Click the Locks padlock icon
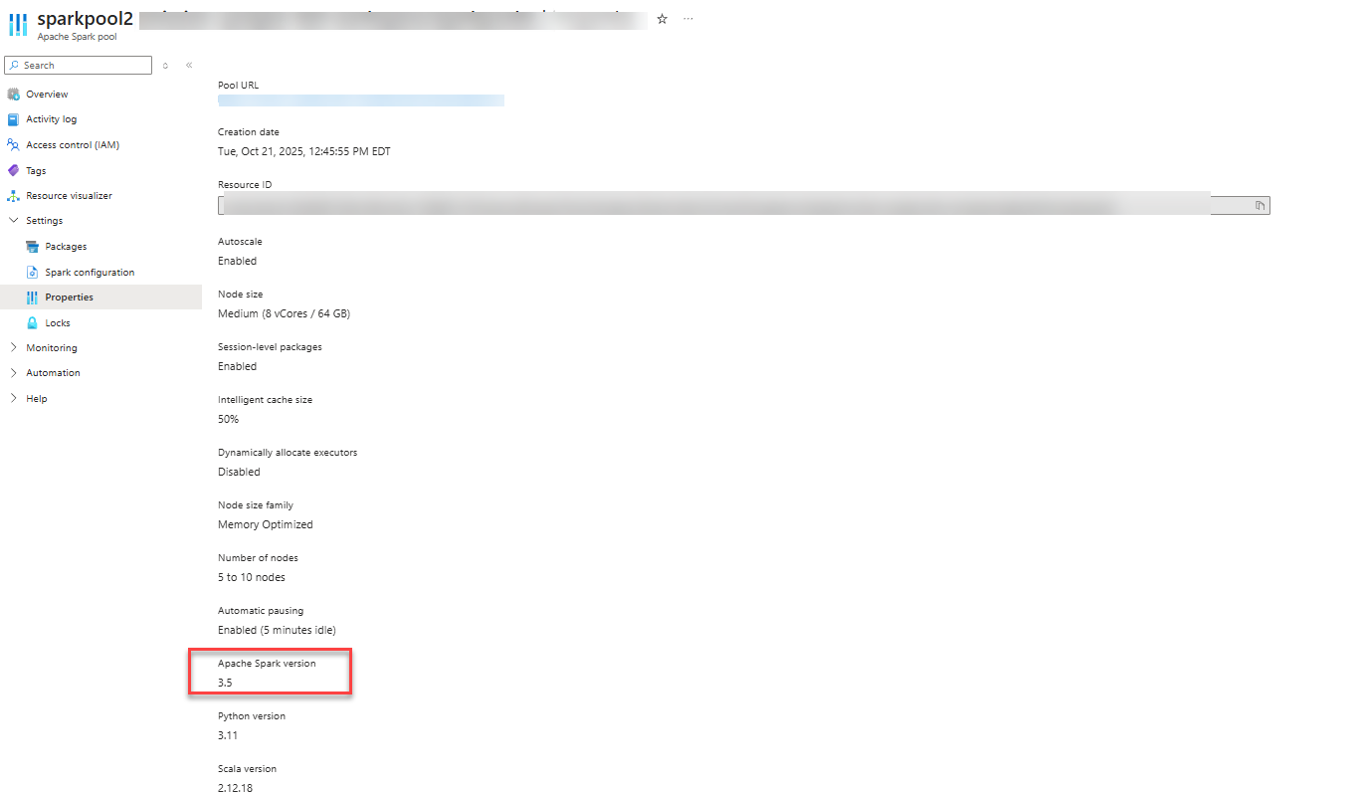Viewport: 1363px width, 793px height. [x=32, y=323]
